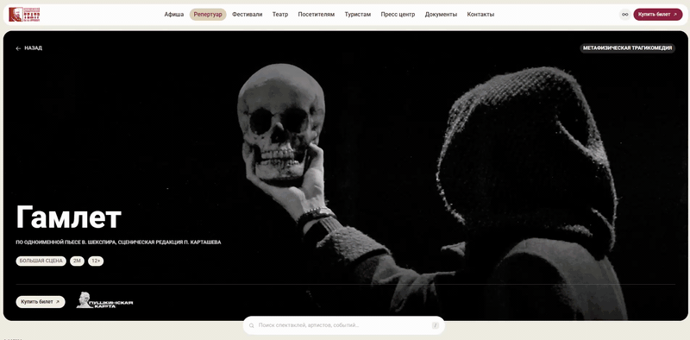
Task: Click the Пушкинская карта logo
Action: pyautogui.click(x=104, y=300)
